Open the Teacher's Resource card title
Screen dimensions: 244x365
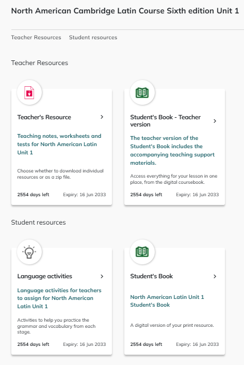(44, 117)
